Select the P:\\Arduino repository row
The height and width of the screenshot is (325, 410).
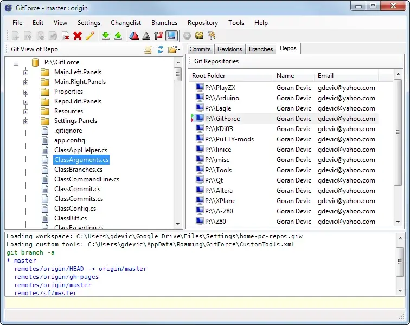coord(222,98)
